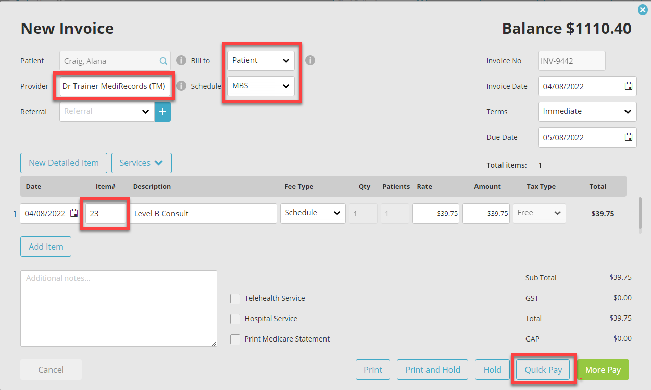Click the info icon beside Bill to dropdown
The width and height of the screenshot is (651, 390).
(310, 60)
